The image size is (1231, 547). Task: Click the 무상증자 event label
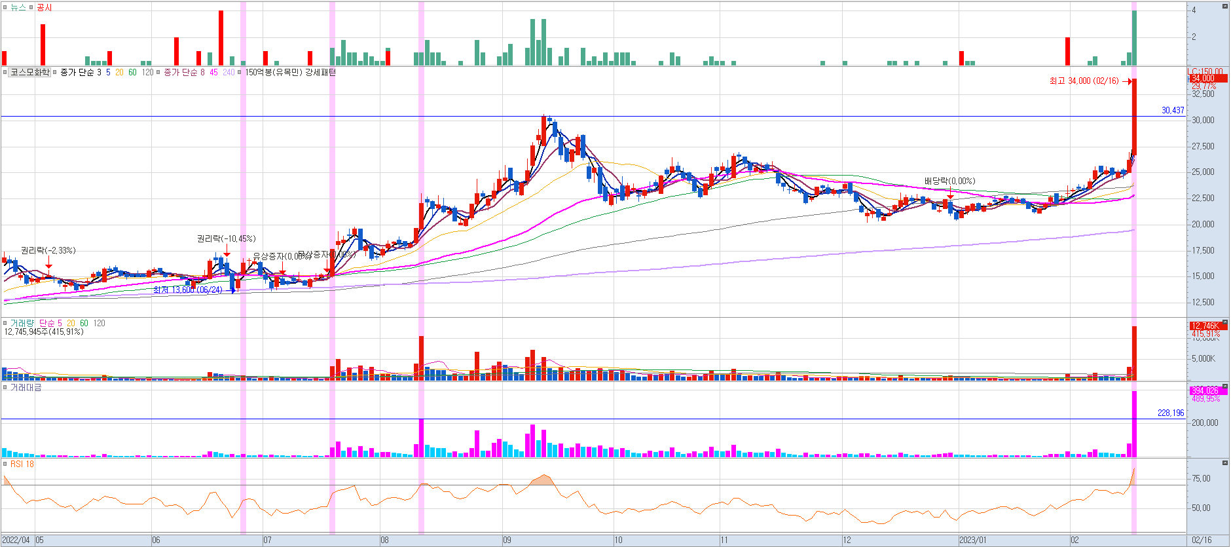326,254
